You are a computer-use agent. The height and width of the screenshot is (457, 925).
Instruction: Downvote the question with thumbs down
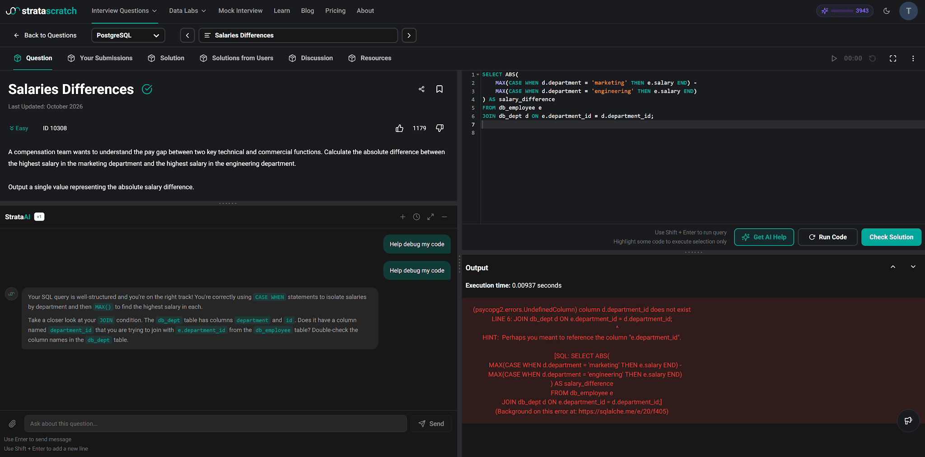[x=439, y=128]
